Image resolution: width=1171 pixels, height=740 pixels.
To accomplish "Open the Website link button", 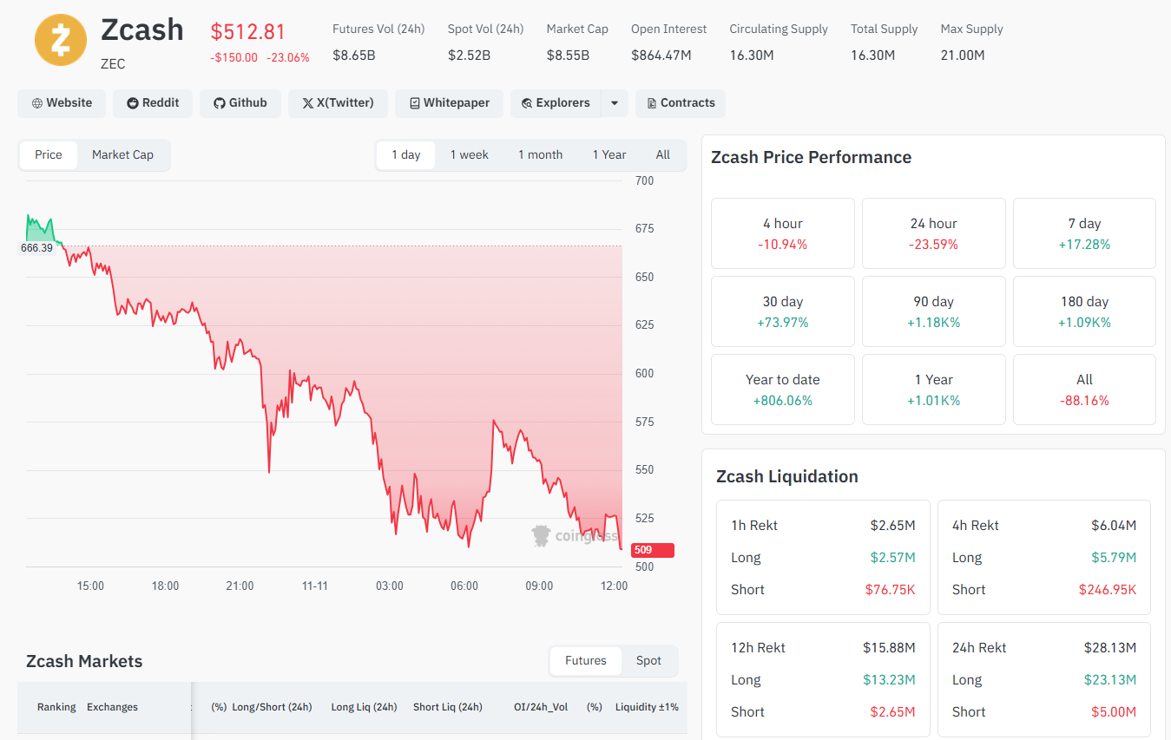I will (x=62, y=103).
